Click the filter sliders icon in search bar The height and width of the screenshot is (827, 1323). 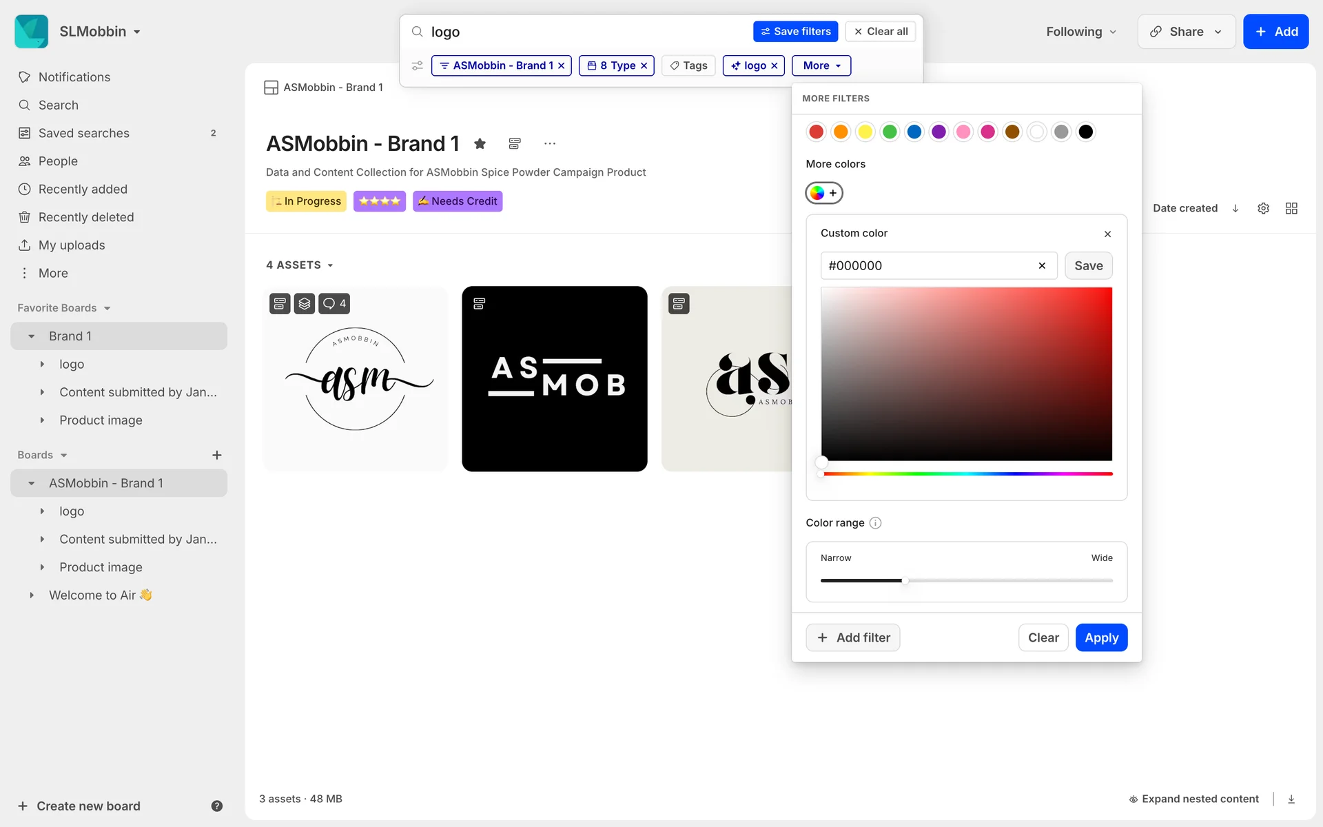coord(417,65)
